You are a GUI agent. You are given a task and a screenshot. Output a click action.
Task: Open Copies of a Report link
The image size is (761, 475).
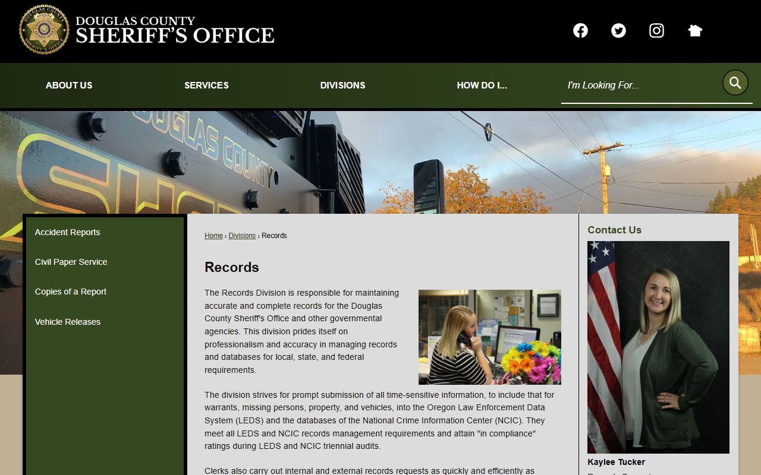(x=70, y=292)
